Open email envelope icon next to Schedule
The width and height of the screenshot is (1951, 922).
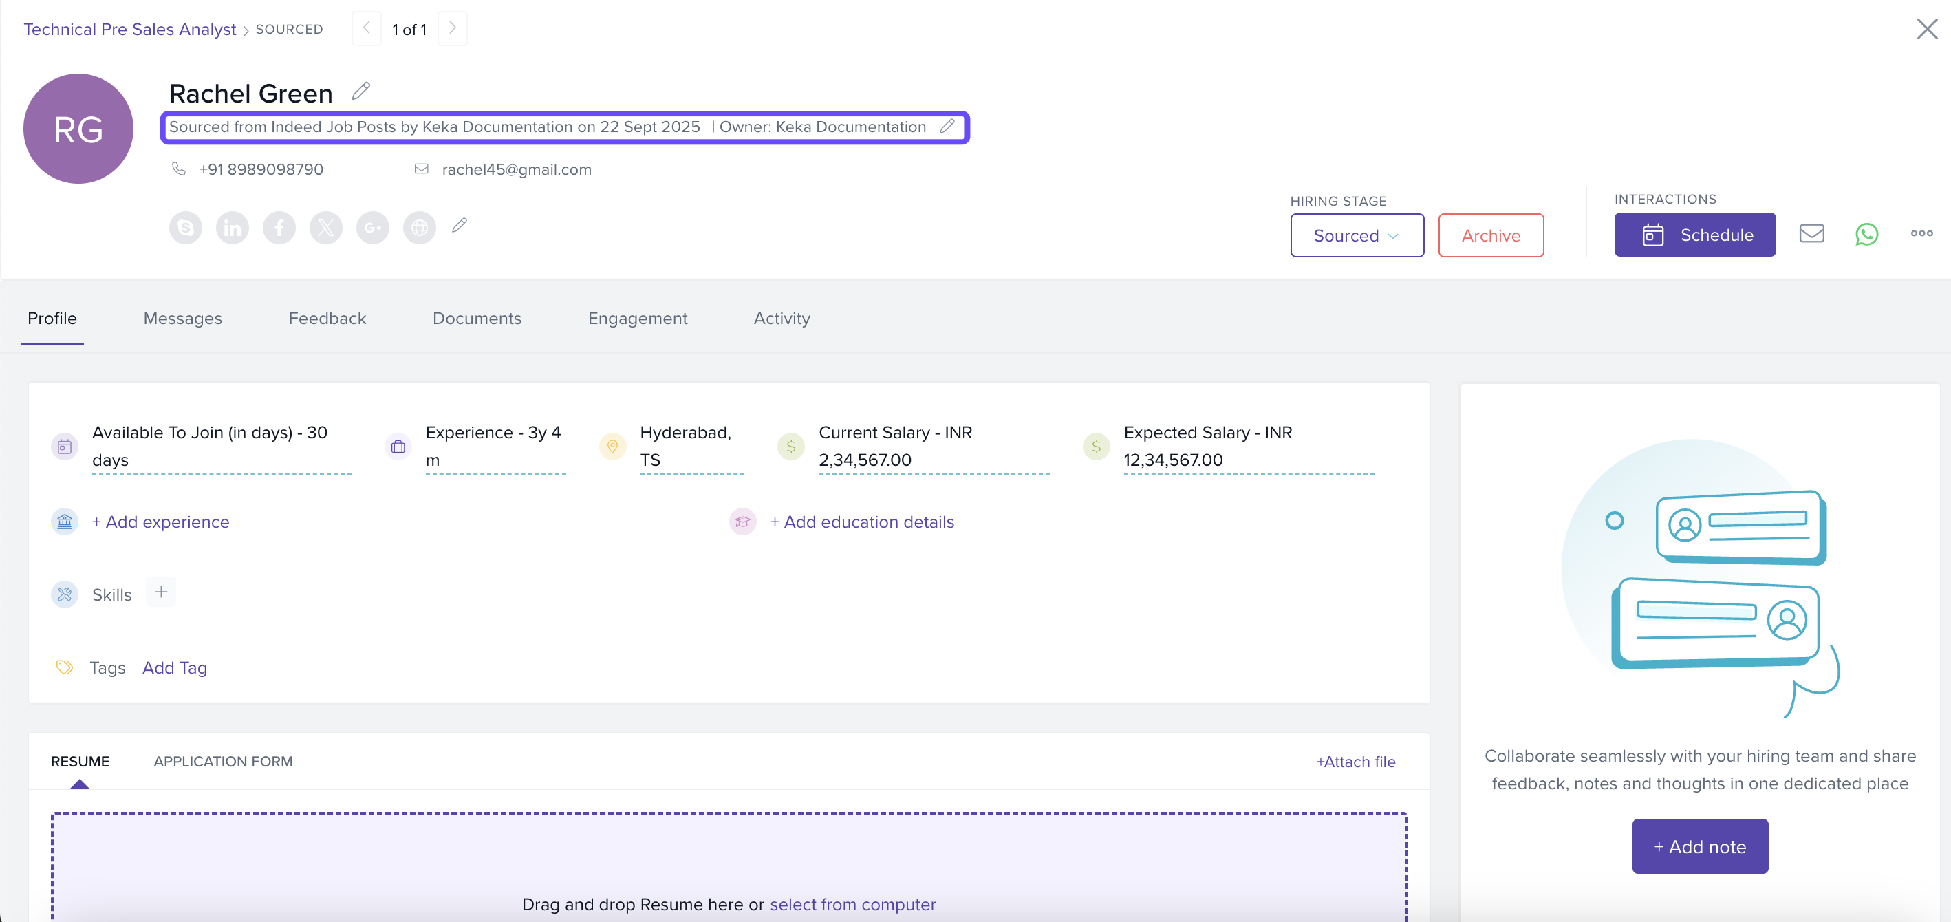[x=1811, y=234]
